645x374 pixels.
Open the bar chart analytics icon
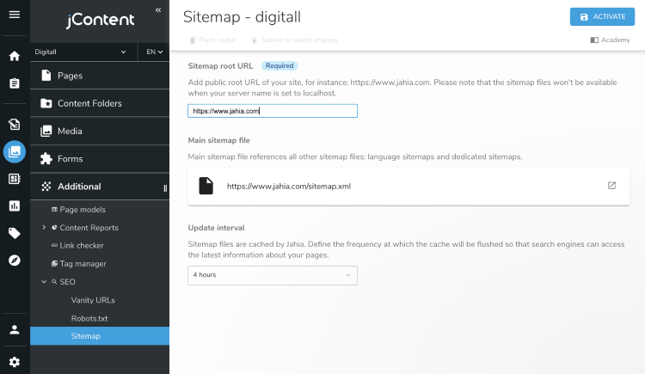tap(15, 205)
